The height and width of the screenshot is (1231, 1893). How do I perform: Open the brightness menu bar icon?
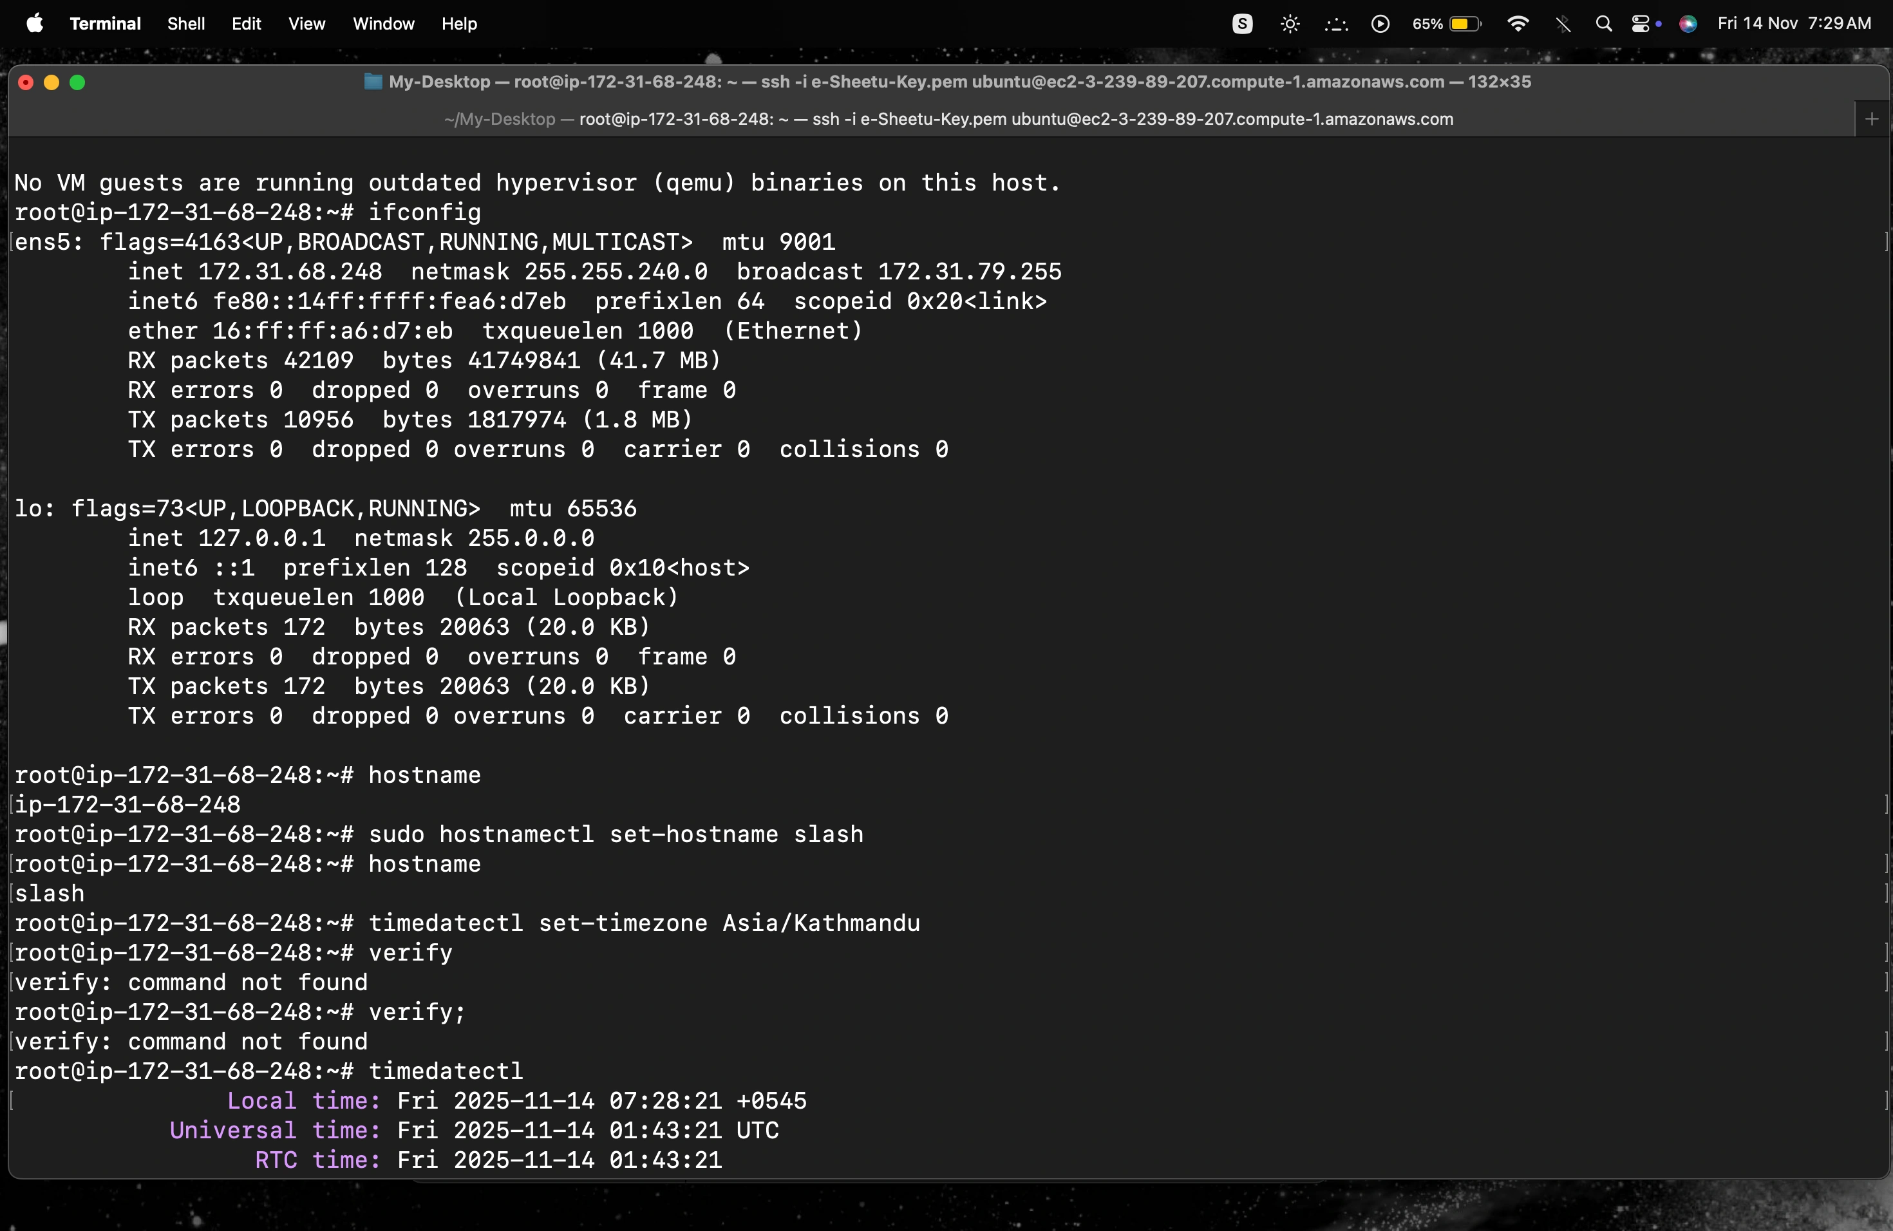click(x=1289, y=24)
